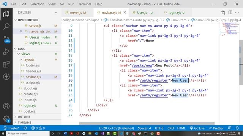Open index.ejs in the file tree
This screenshot has width=243, height=136.
pos(30,100)
